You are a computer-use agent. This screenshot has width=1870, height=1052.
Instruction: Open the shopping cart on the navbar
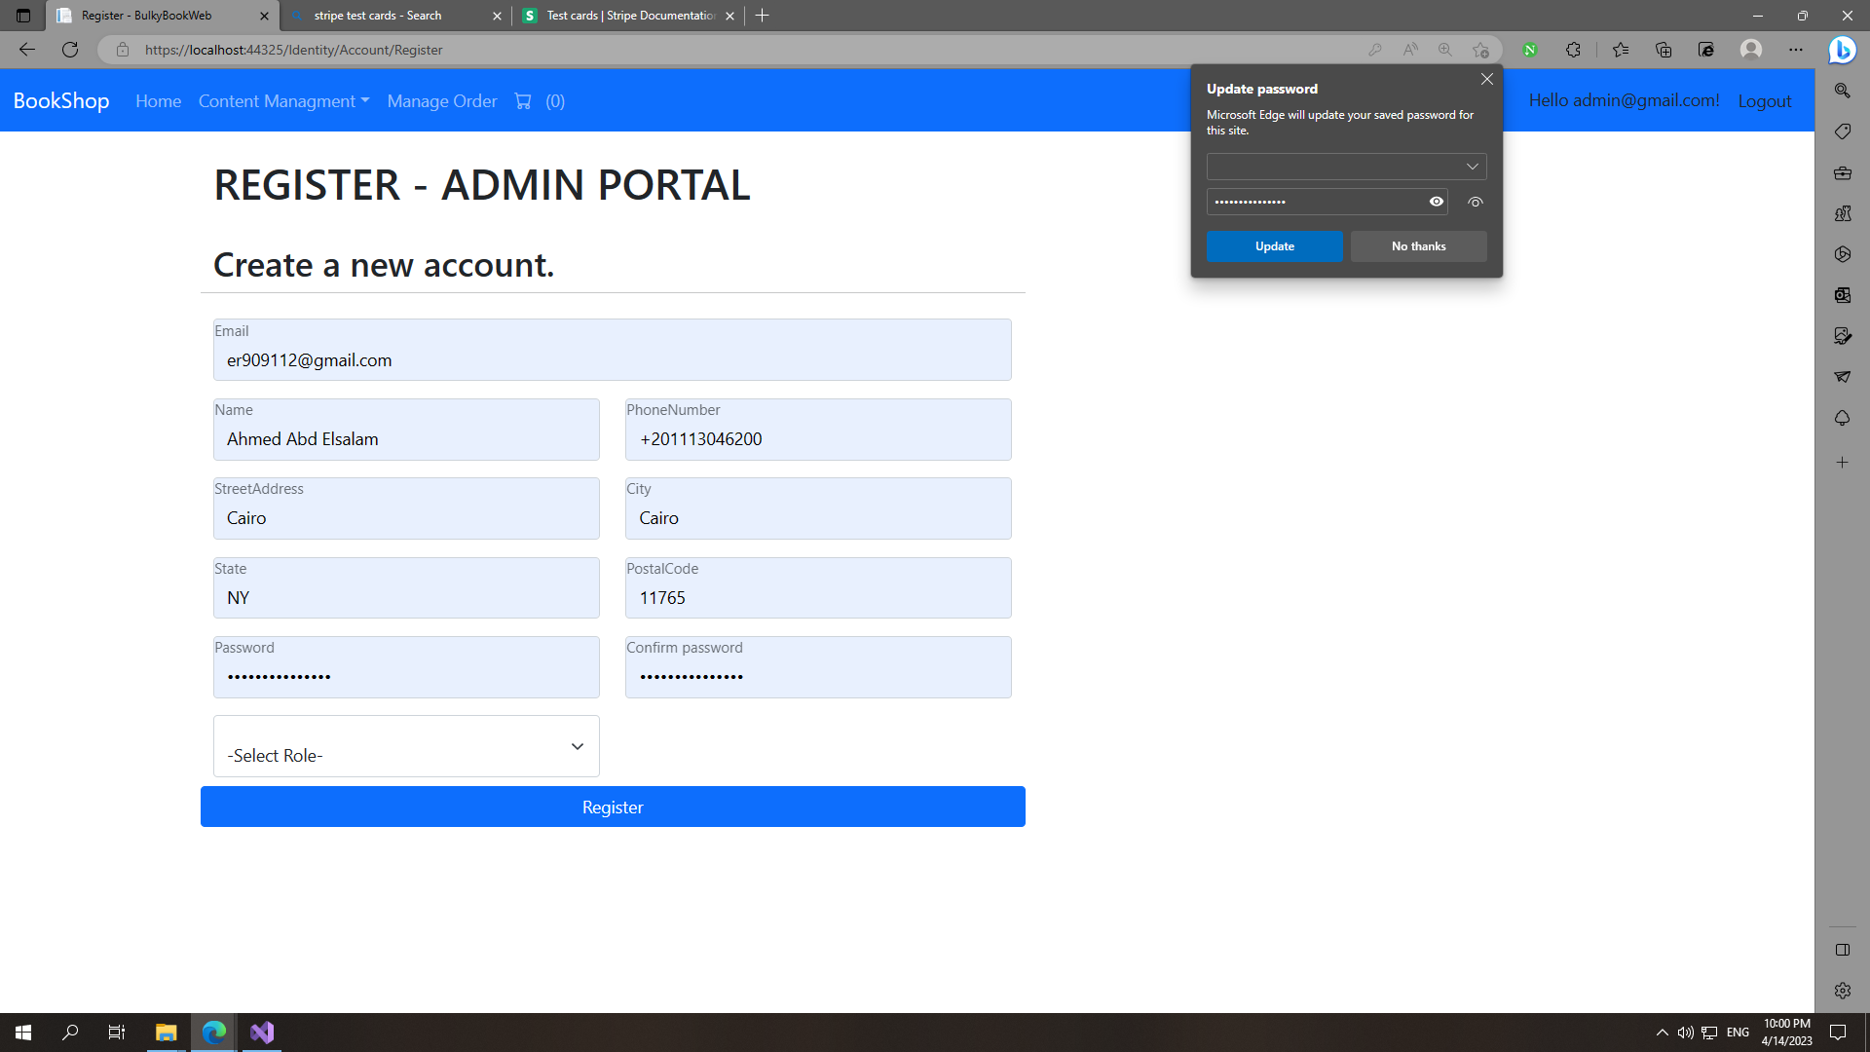(523, 100)
